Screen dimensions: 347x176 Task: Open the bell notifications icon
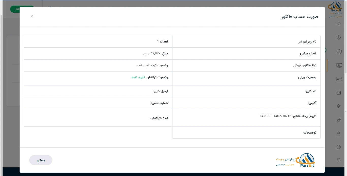[x=338, y=160]
